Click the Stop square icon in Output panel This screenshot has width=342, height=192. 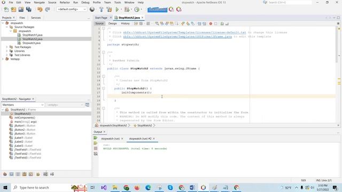pyautogui.click(x=96, y=148)
